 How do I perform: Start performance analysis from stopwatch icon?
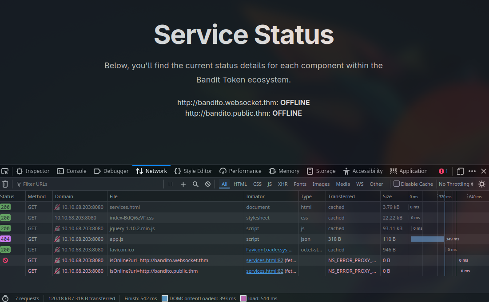coord(5,298)
